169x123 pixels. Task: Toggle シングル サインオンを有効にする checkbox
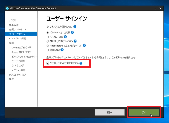(x=48, y=63)
